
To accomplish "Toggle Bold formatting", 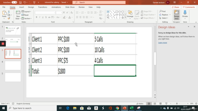I will (37, 17).
